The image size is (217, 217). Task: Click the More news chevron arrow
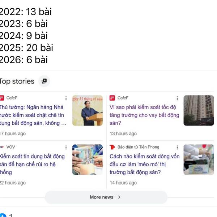click(119, 197)
